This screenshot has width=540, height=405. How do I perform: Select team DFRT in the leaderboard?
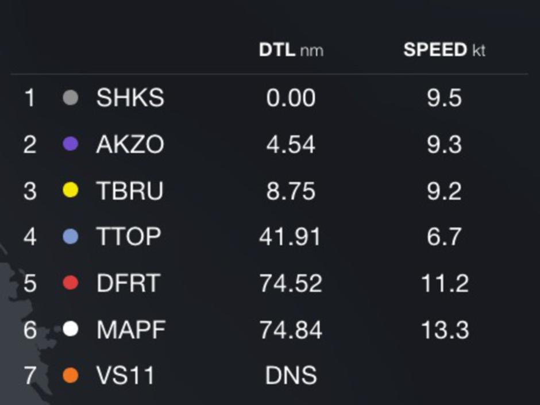pos(128,283)
